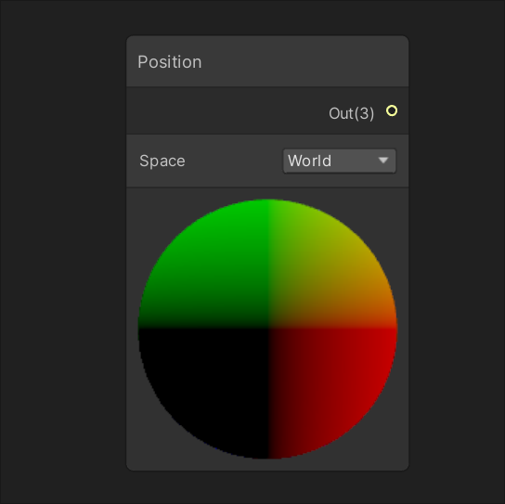
Task: Click empty graph area above Position node
Action: (267, 18)
